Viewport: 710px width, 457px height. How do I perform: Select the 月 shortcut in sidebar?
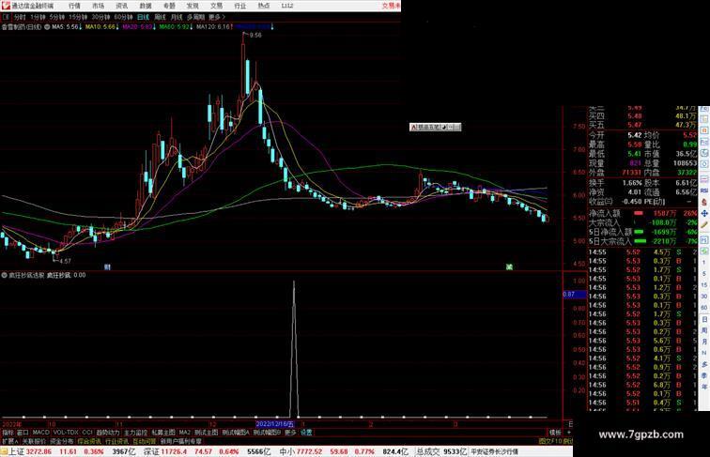tap(704, 343)
